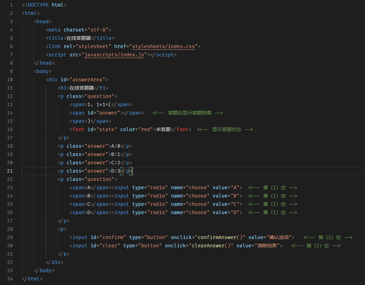
Task: Click the "question" class on line 12
Action: click(99, 96)
